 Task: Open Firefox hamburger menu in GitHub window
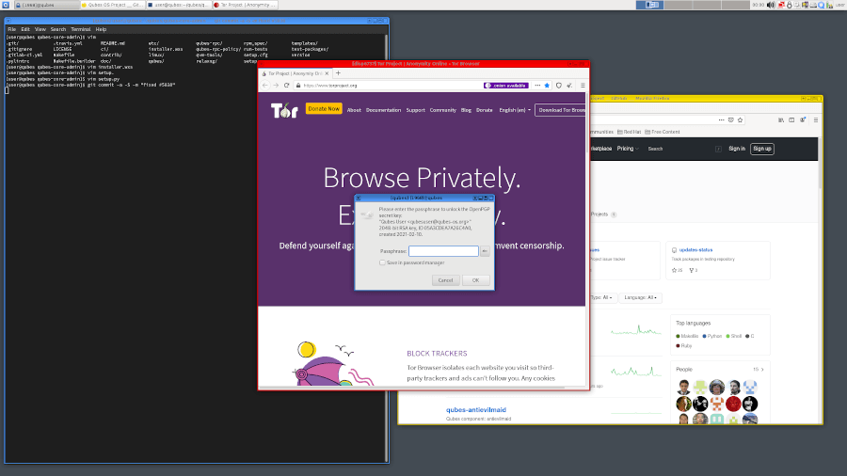click(816, 119)
